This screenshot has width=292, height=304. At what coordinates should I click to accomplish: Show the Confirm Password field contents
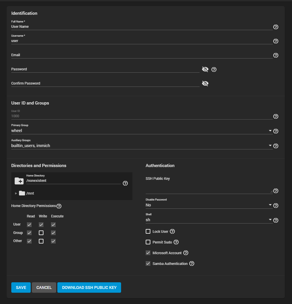tap(205, 83)
